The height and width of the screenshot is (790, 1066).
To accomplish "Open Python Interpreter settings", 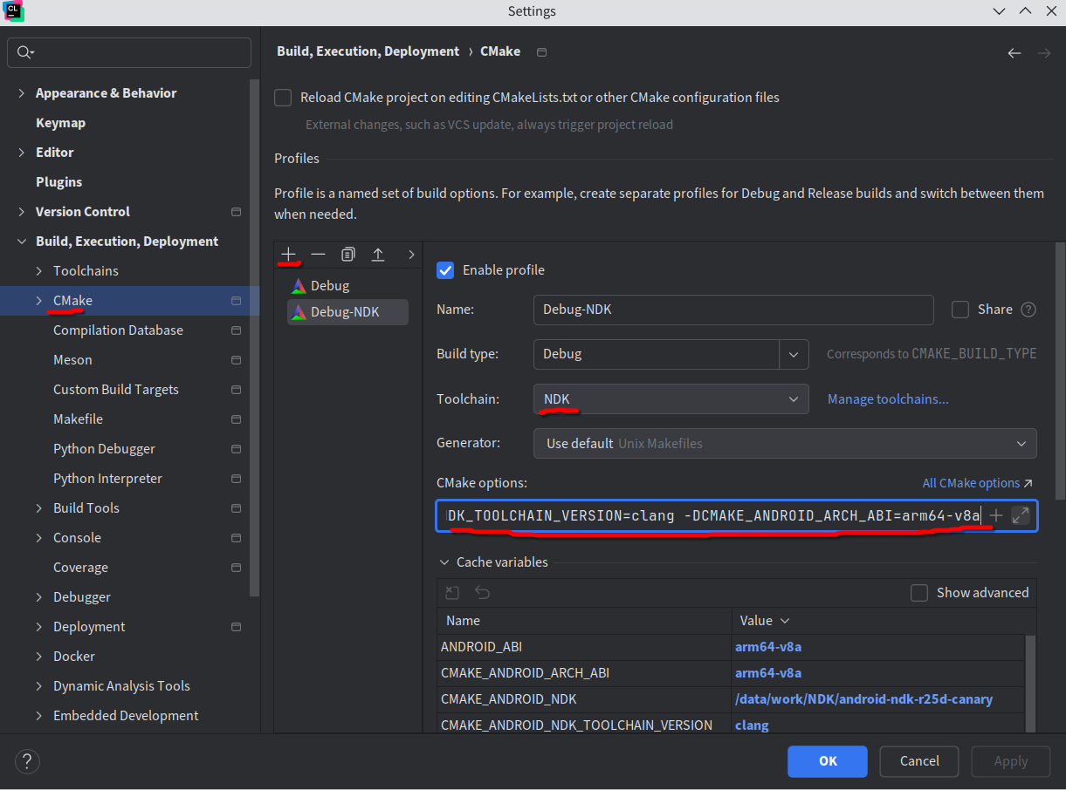I will [107, 479].
